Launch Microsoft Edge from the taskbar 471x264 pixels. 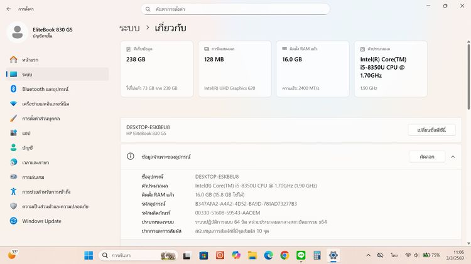pyautogui.click(x=269, y=255)
